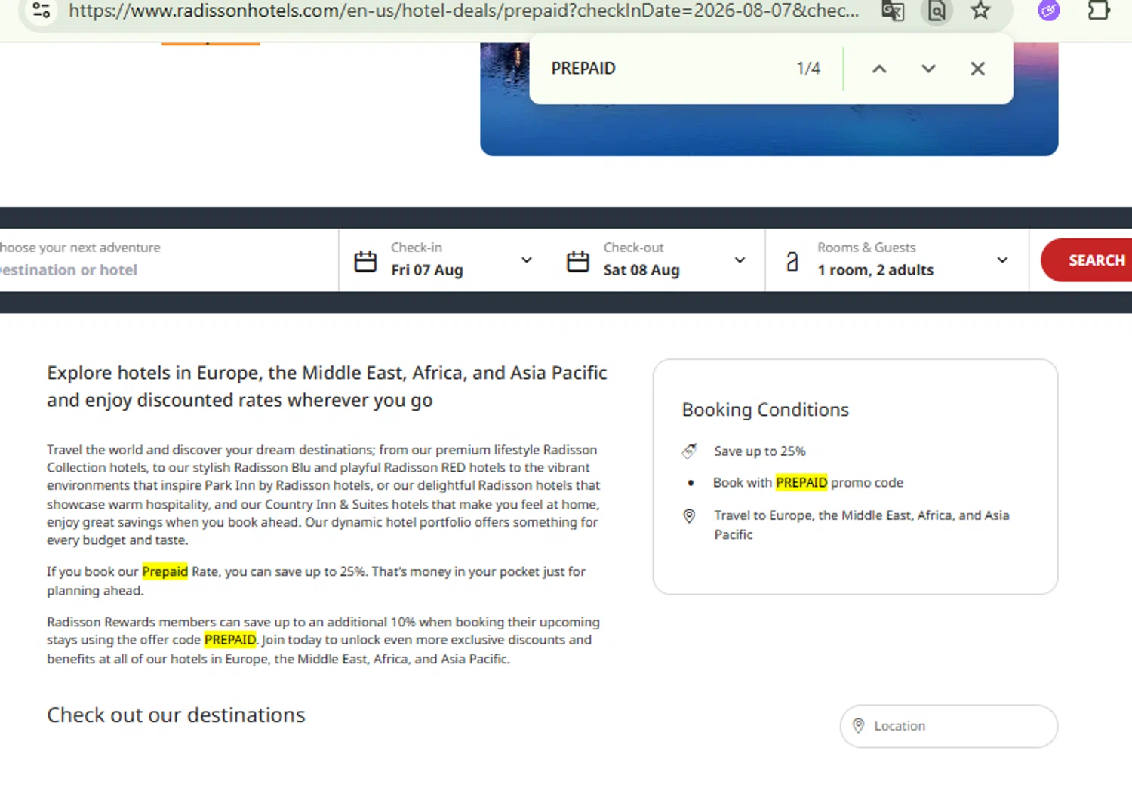The height and width of the screenshot is (809, 1132).
Task: Click the browser address bar URL
Action: (463, 11)
